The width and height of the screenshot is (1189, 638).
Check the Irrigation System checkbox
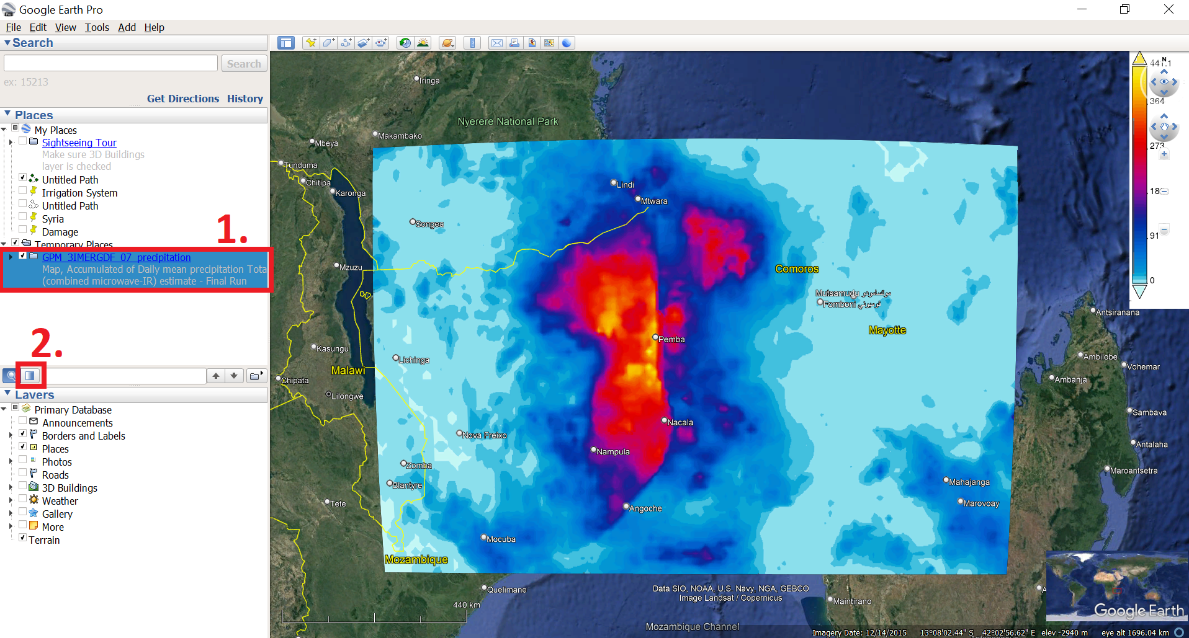coord(22,191)
